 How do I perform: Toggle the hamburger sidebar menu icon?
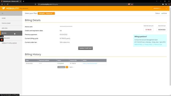2,13
